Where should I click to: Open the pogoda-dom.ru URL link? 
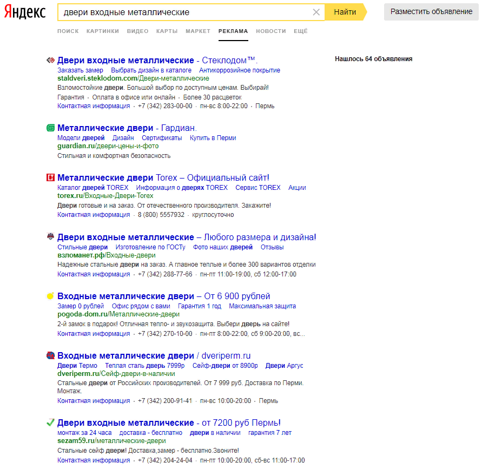pos(118,314)
